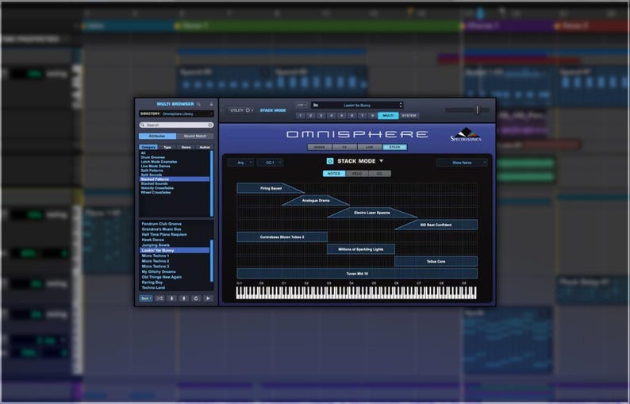Switch to the LIVE page tab

point(369,147)
